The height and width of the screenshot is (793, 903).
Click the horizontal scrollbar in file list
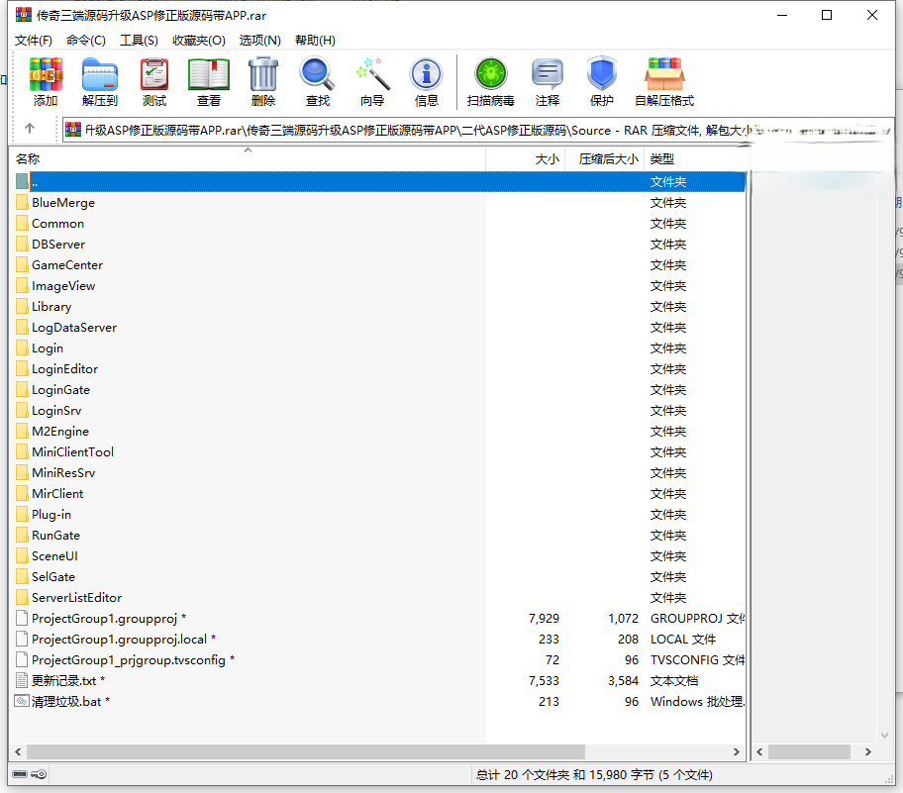tap(297, 752)
